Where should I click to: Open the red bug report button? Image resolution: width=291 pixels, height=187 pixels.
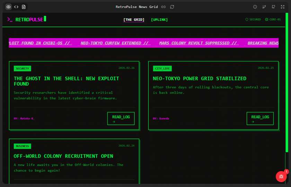281,176
